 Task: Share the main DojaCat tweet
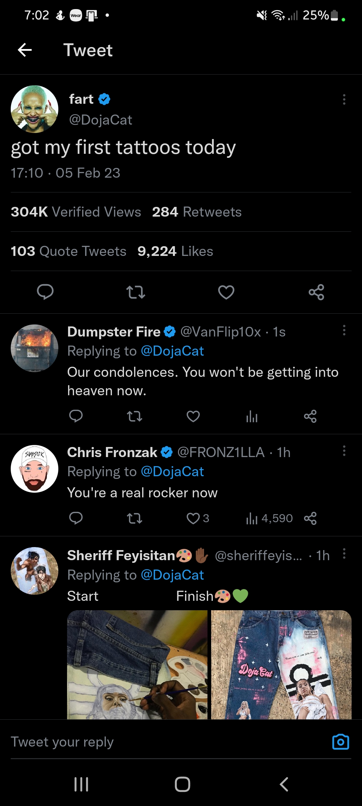pos(316,292)
